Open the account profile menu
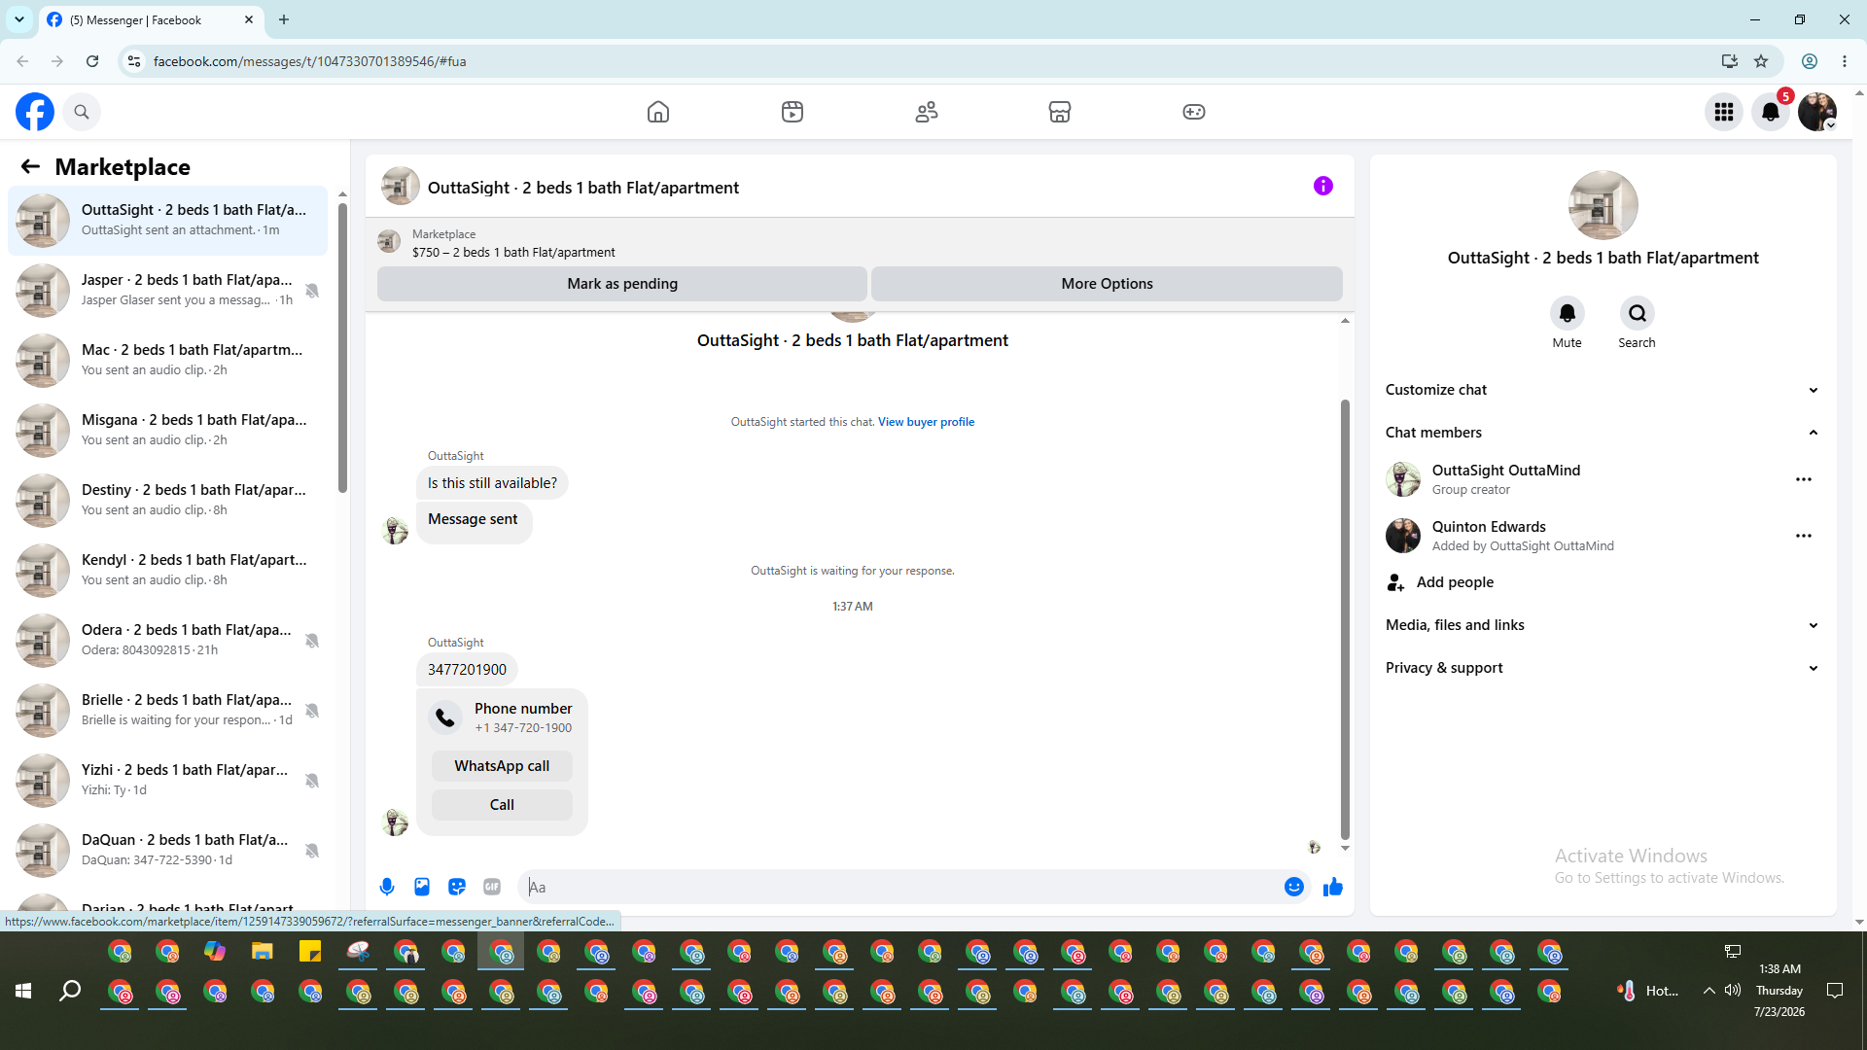Viewport: 1867px width, 1050px height. tap(1817, 112)
